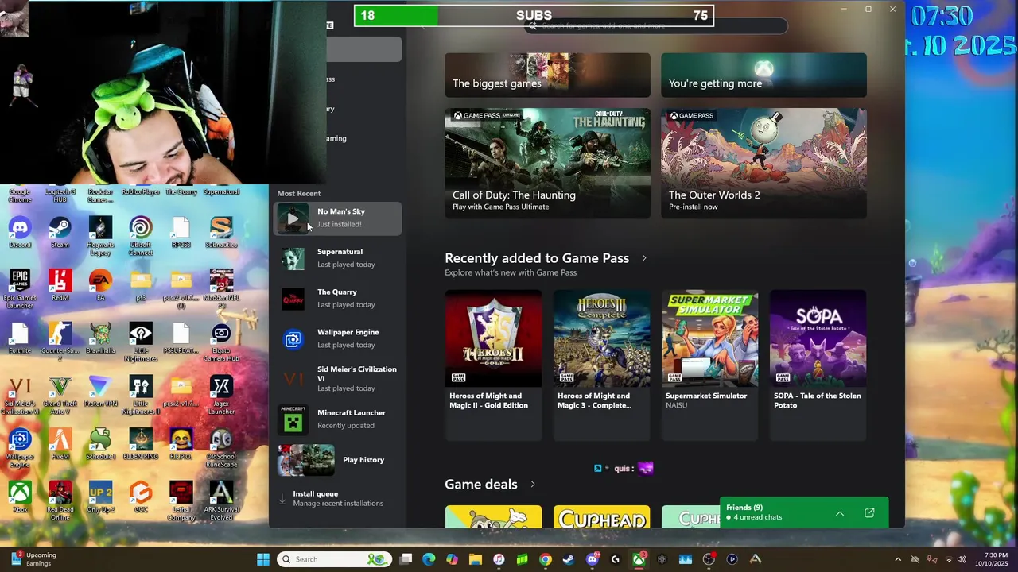Open Heroes of Might and Magic 3 card
Image resolution: width=1018 pixels, height=572 pixels.
pos(601,365)
